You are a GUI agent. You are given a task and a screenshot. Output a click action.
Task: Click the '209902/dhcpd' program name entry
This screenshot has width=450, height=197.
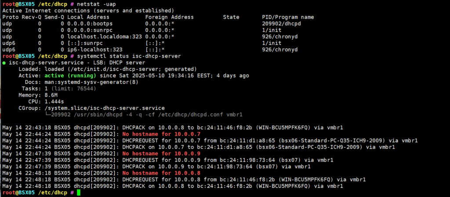282,24
